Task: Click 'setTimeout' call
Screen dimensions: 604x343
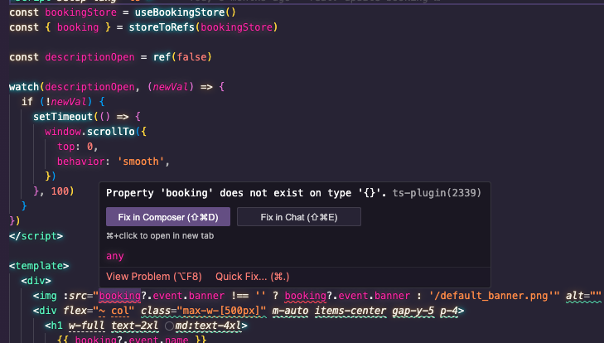Action: click(63, 117)
